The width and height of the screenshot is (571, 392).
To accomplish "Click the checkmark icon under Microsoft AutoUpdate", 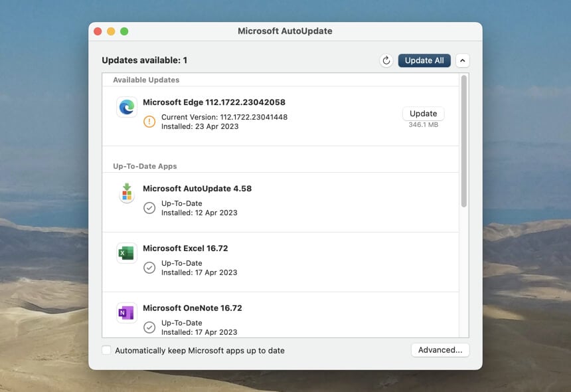I will point(149,208).
